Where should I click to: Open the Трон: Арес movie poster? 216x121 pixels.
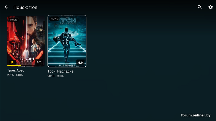[26, 41]
